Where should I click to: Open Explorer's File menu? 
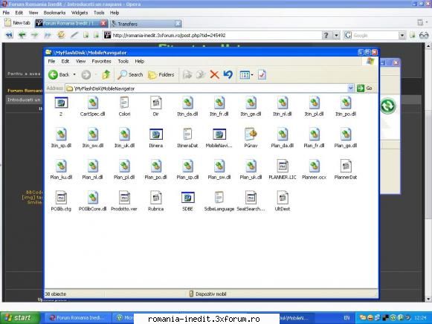[51, 62]
